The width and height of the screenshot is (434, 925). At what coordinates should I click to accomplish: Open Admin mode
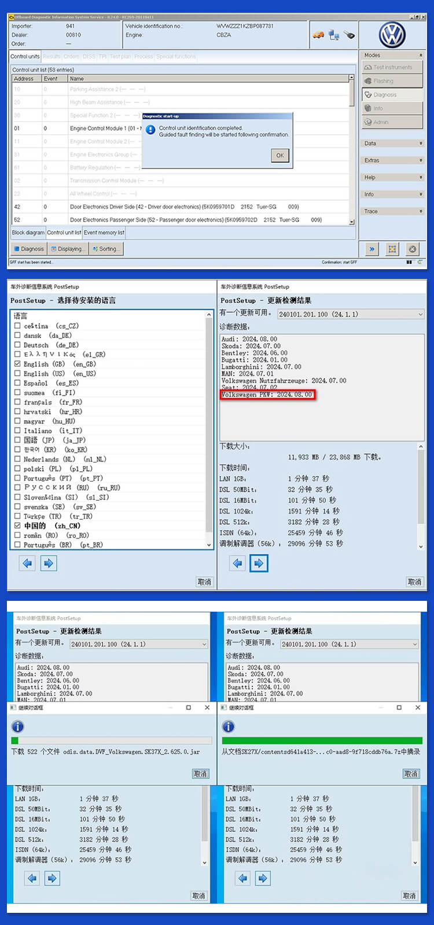[x=392, y=122]
